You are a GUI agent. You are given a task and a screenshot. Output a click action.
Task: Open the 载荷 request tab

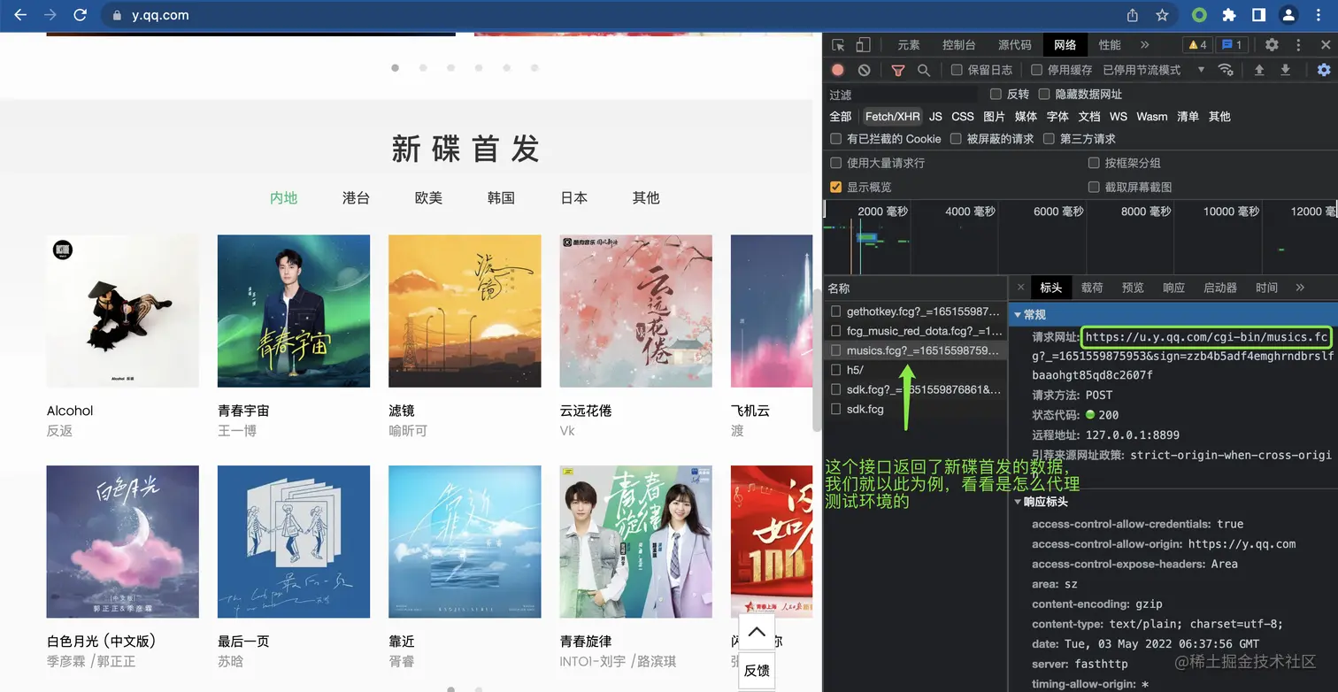tap(1092, 288)
